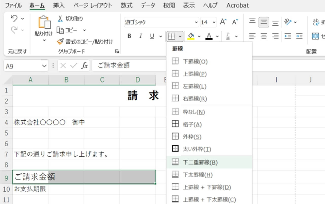Click the font color A button

(x=209, y=36)
